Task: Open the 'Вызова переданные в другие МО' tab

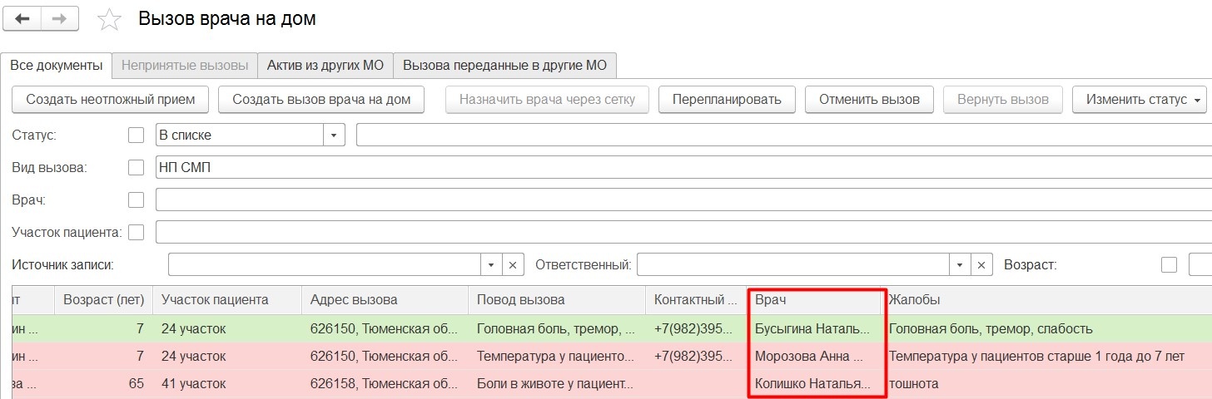Action: click(504, 65)
